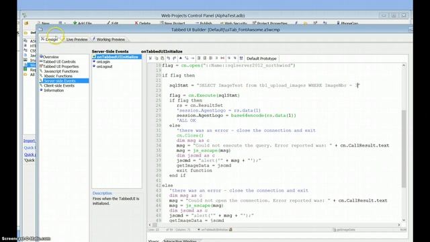The image size is (430, 242).
Task: Click New Project in Control Panel toolbar
Action: (x=173, y=24)
